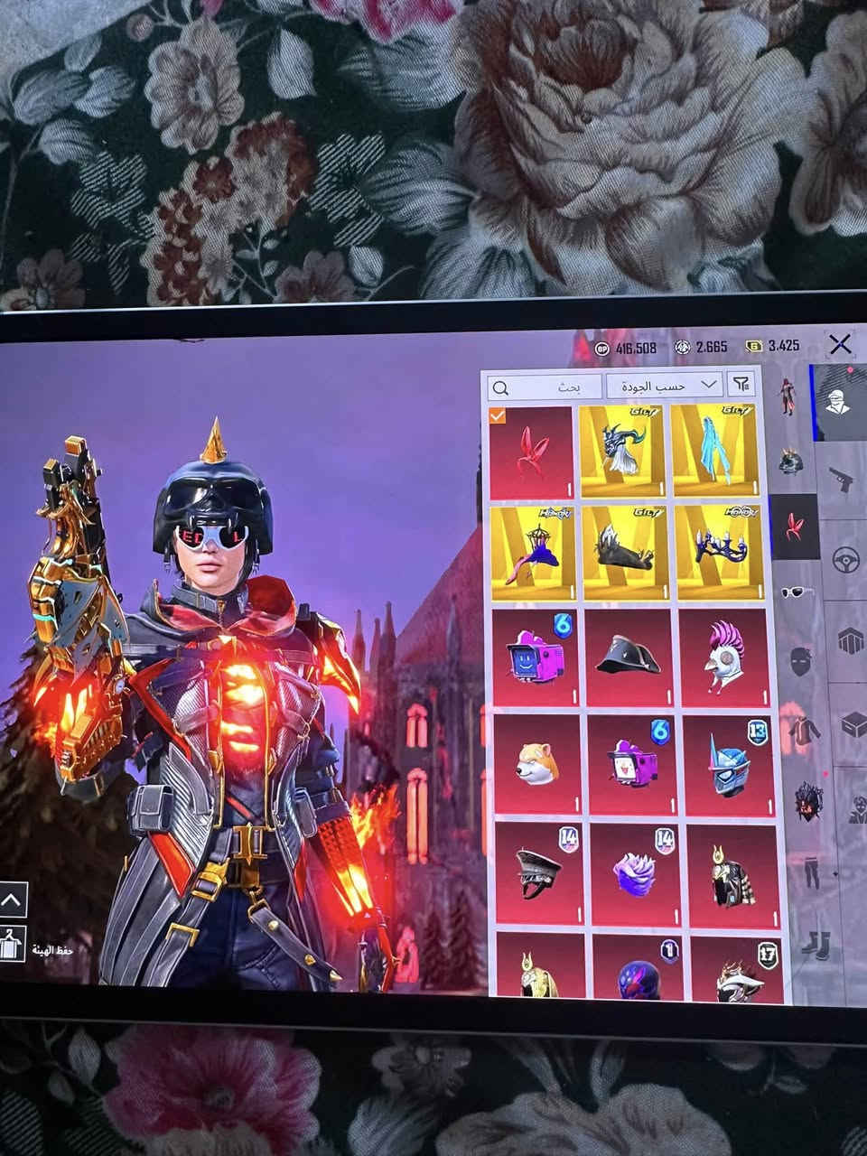Open the spiky dark mask category icon

808,800
